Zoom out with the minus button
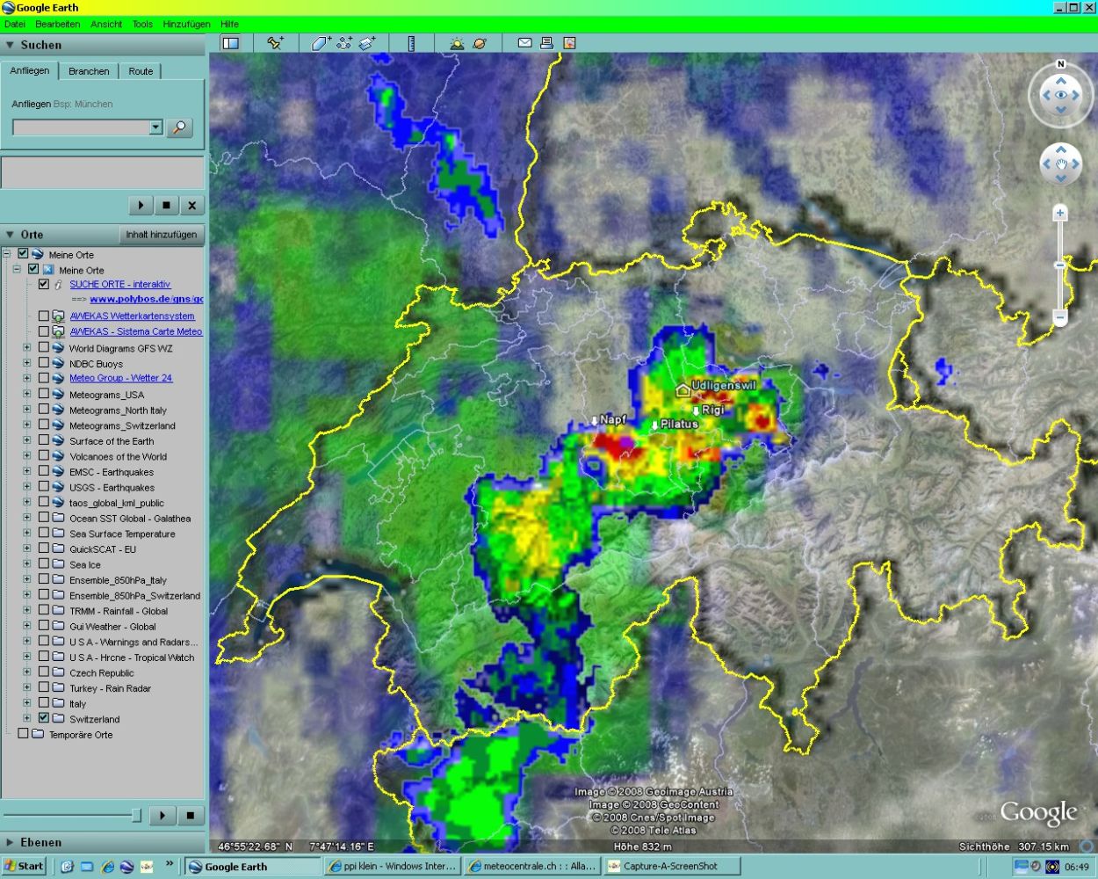This screenshot has height=879, width=1098. pyautogui.click(x=1060, y=316)
